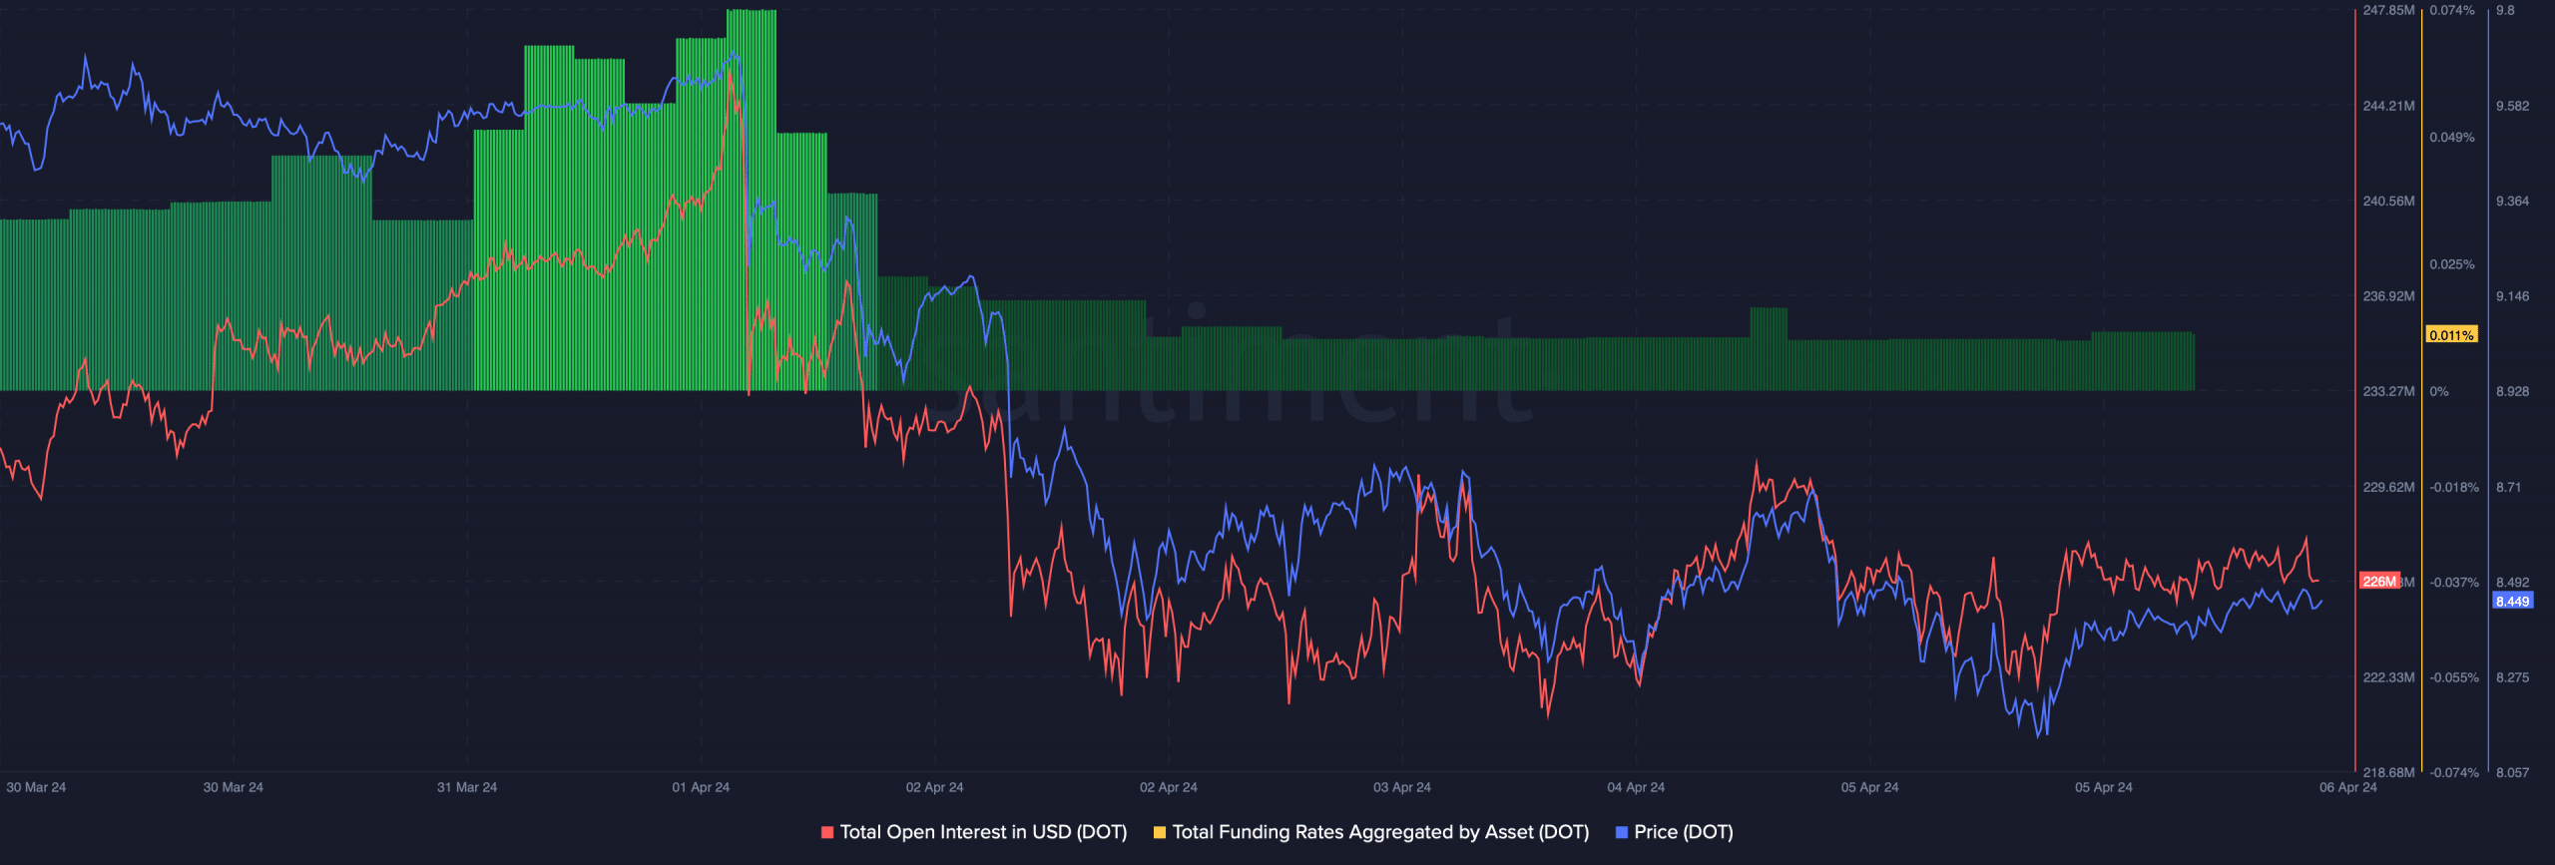The height and width of the screenshot is (865, 2555).
Task: Click the 0.025% funding axis label
Action: (2452, 264)
